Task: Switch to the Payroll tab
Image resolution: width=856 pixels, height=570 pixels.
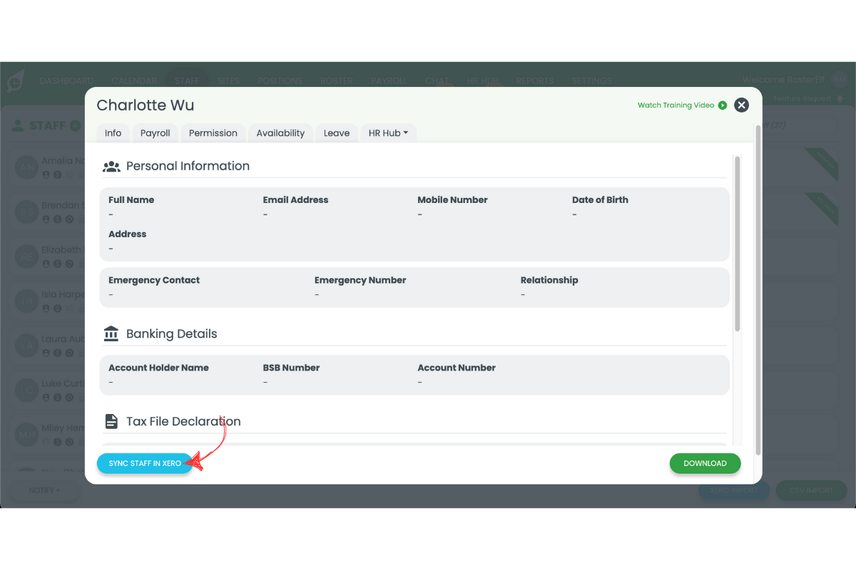Action: 155,133
